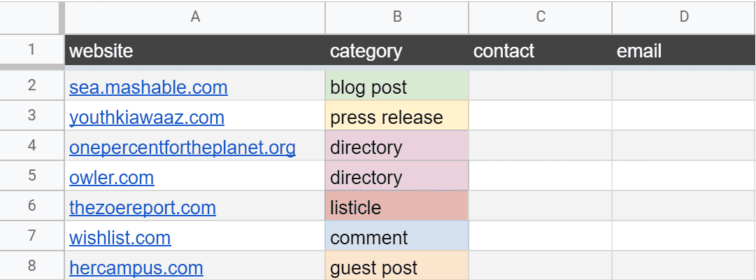Open the youthkiawaaz.com link
Image resolution: width=756 pixels, height=280 pixels.
[x=147, y=118]
